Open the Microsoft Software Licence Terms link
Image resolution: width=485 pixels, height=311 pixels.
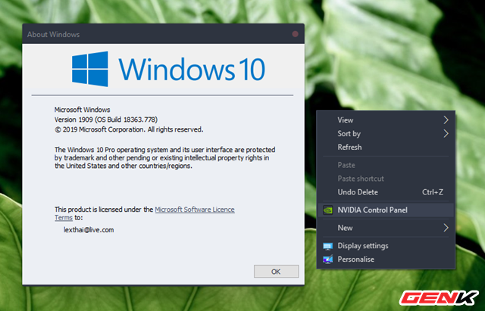(194, 209)
